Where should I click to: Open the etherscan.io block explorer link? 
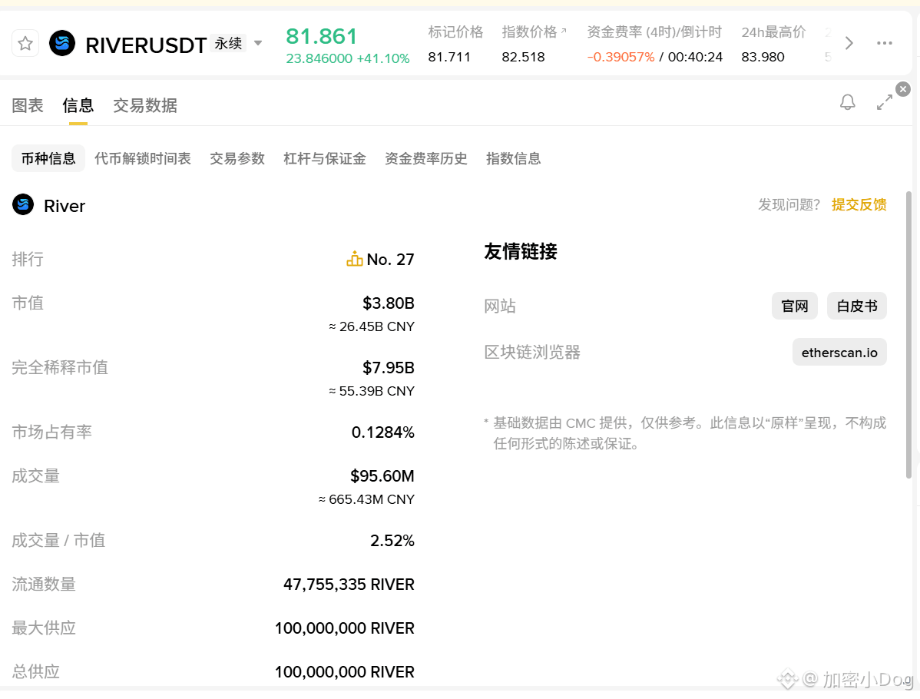[839, 353]
